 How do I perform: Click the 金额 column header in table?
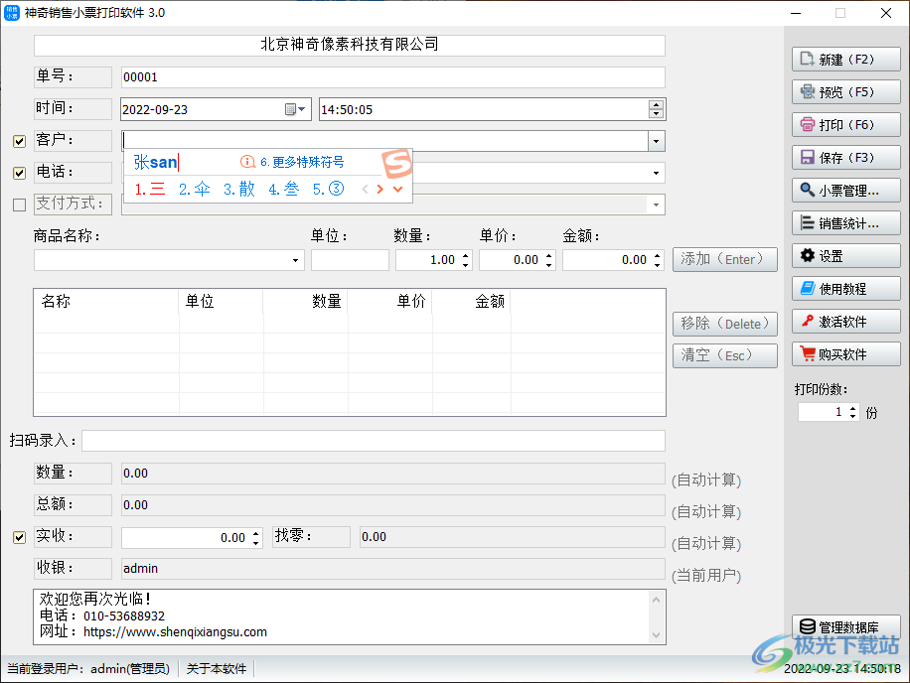pyautogui.click(x=471, y=302)
